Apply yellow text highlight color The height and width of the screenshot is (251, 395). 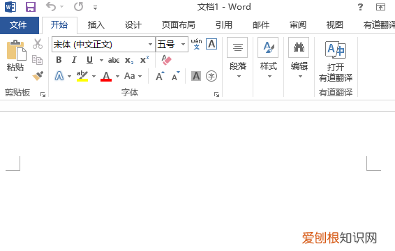(x=82, y=76)
